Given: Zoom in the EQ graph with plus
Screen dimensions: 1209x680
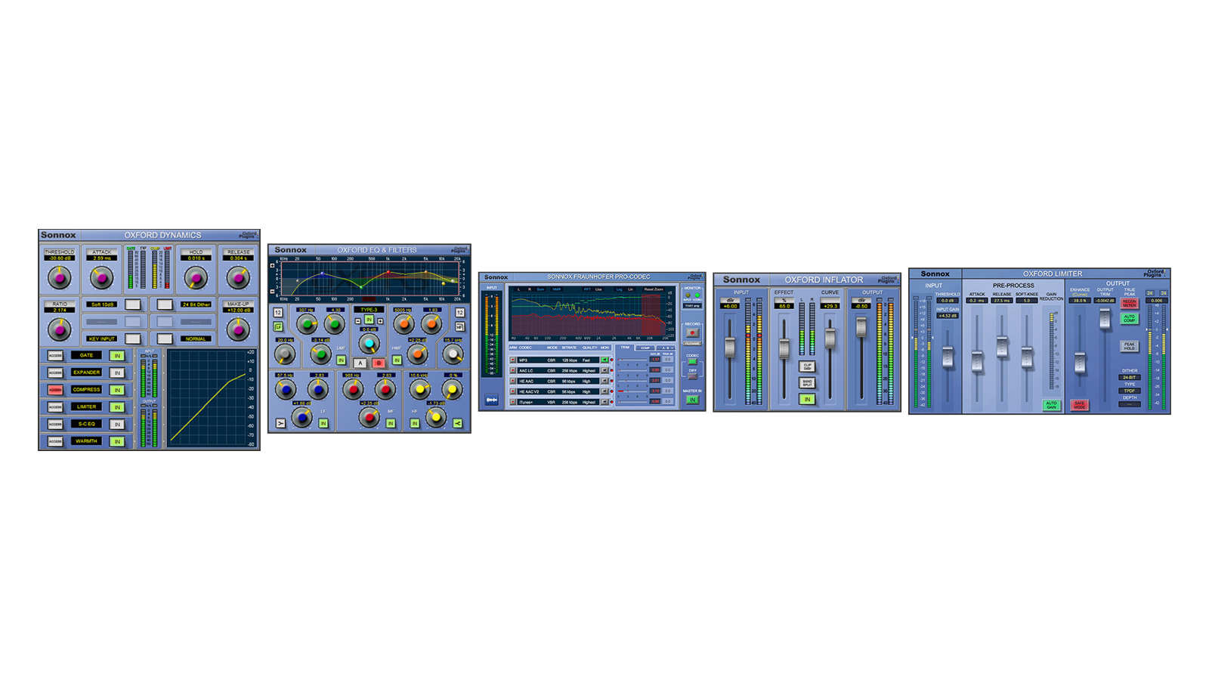Looking at the screenshot, I should 272,266.
